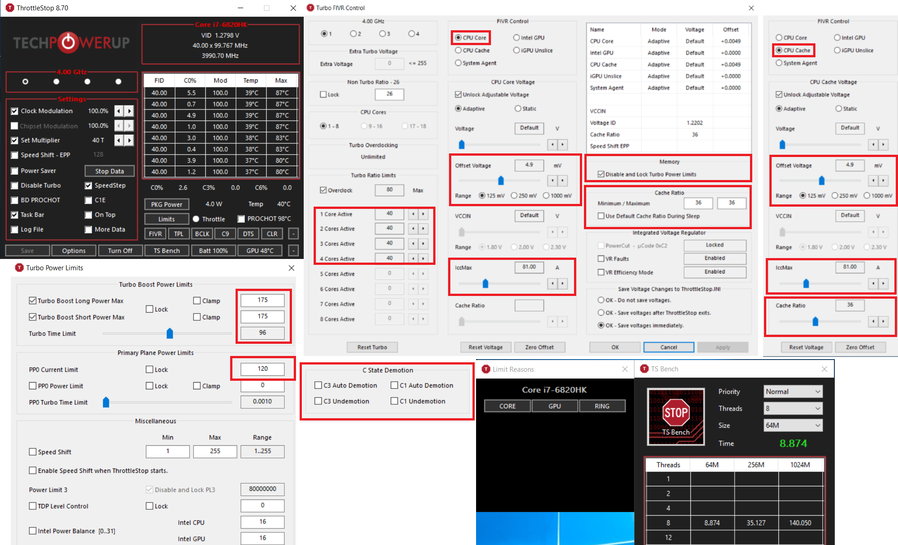The width and height of the screenshot is (898, 545).
Task: Decrease Set Multiplier with left arrow
Action: coord(119,140)
